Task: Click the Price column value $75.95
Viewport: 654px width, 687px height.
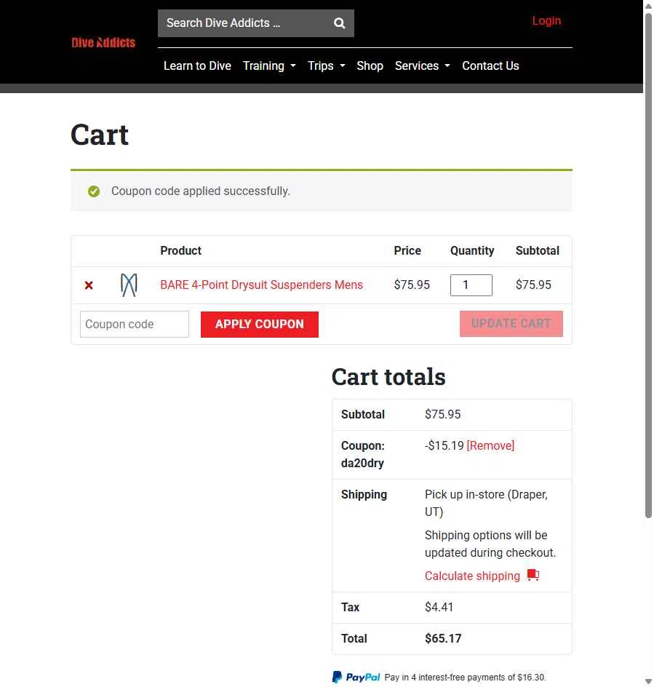Action: click(x=412, y=285)
